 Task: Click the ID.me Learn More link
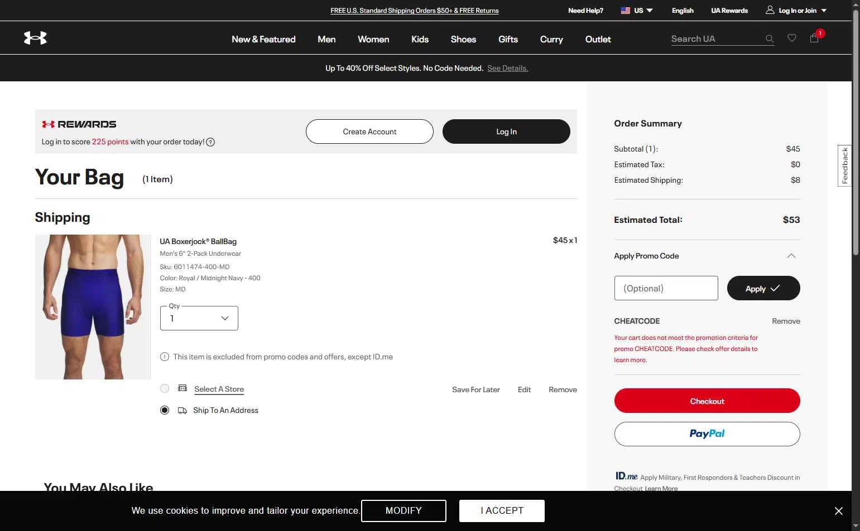pyautogui.click(x=661, y=489)
